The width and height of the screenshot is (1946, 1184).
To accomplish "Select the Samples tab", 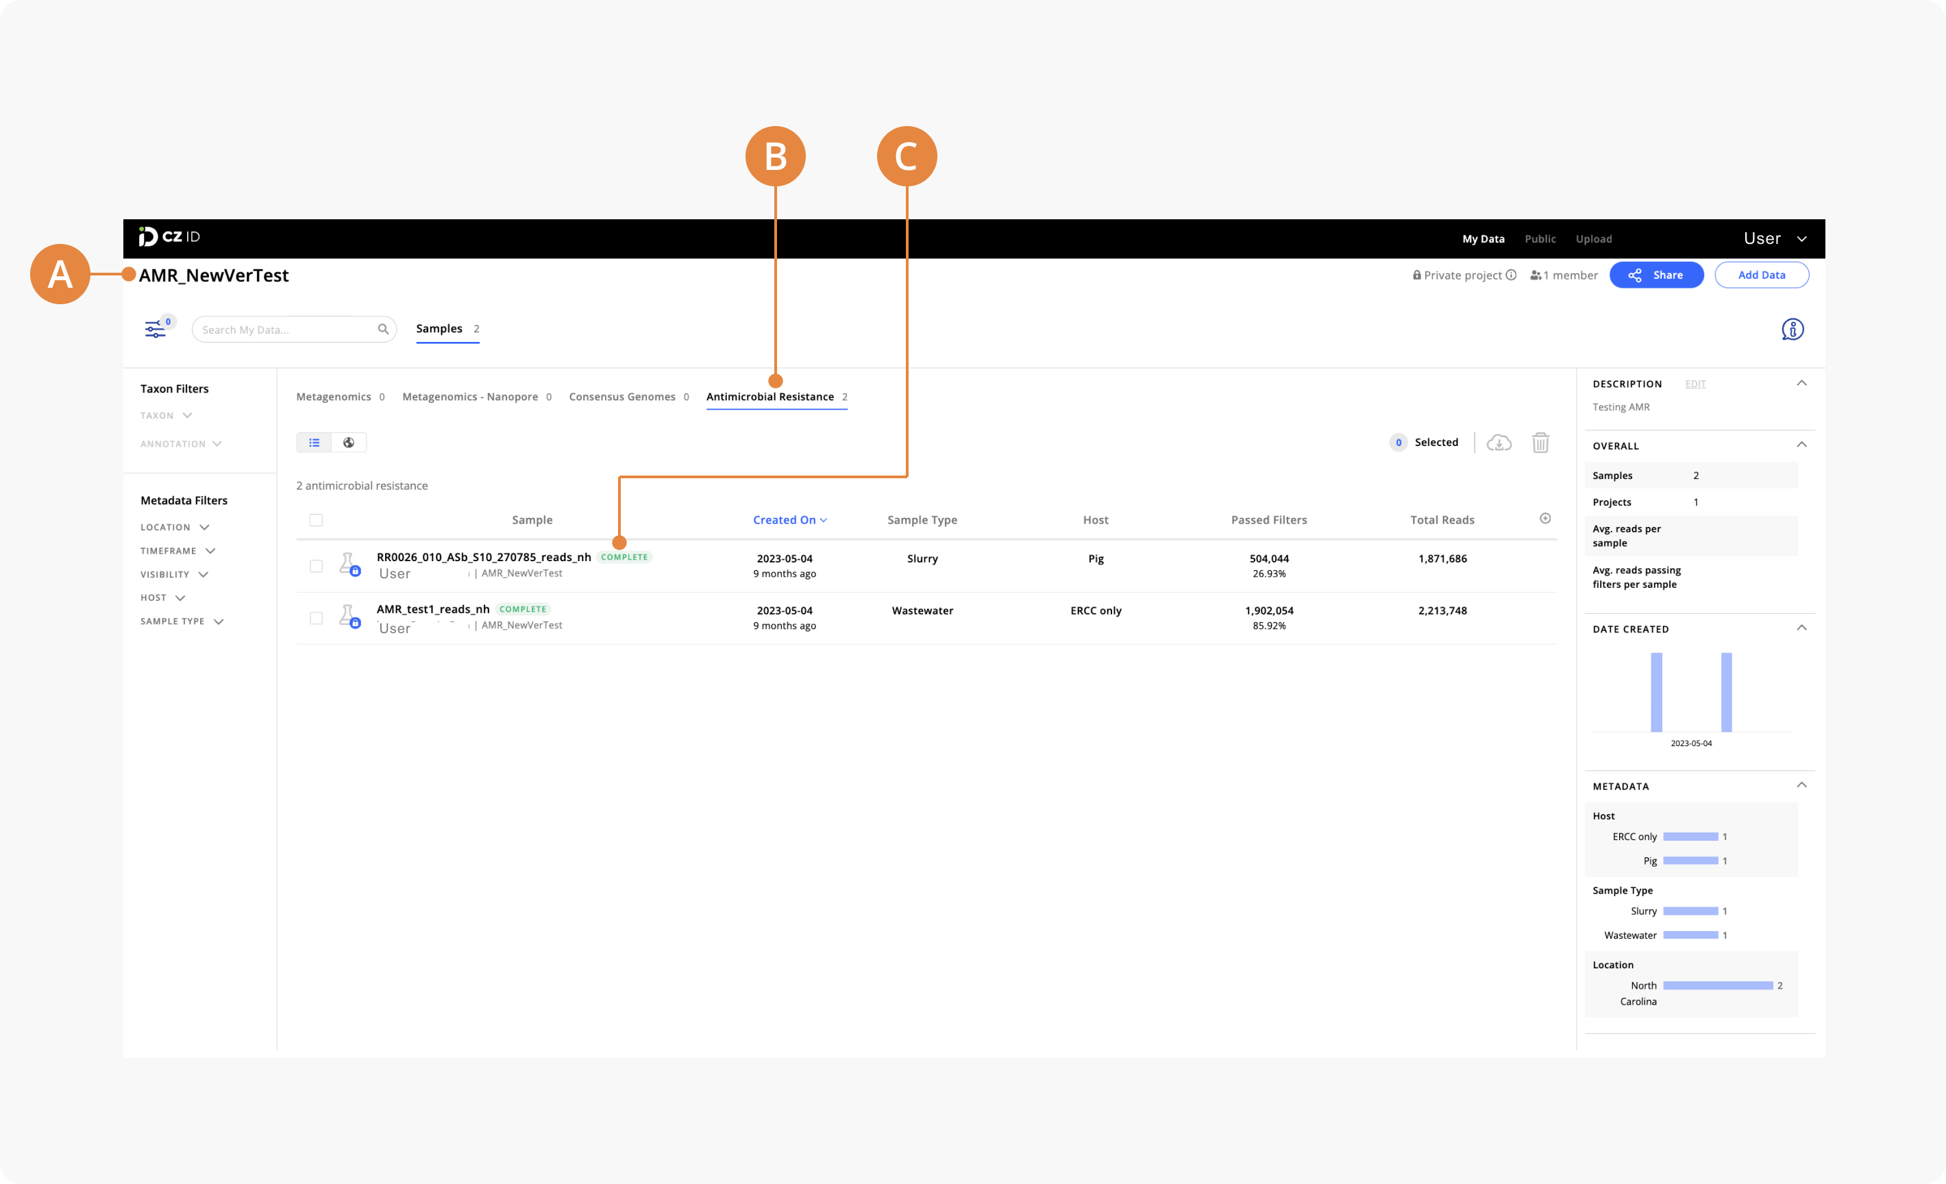I will pyautogui.click(x=448, y=330).
